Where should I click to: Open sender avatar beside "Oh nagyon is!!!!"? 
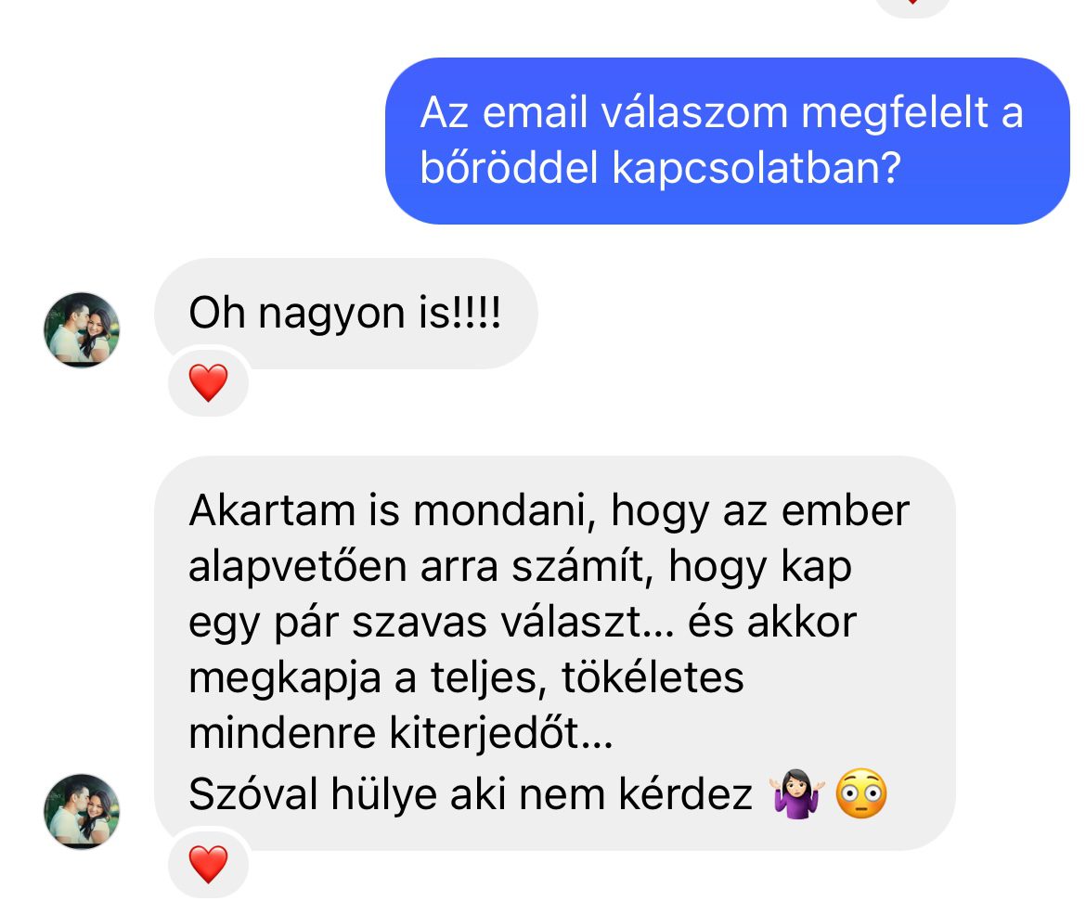point(82,329)
